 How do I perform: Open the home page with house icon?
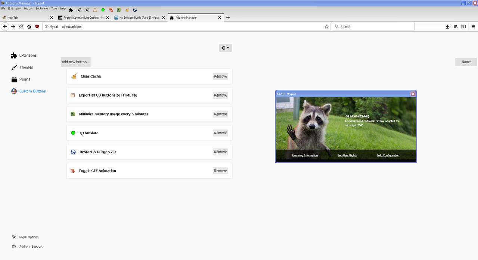(29, 26)
